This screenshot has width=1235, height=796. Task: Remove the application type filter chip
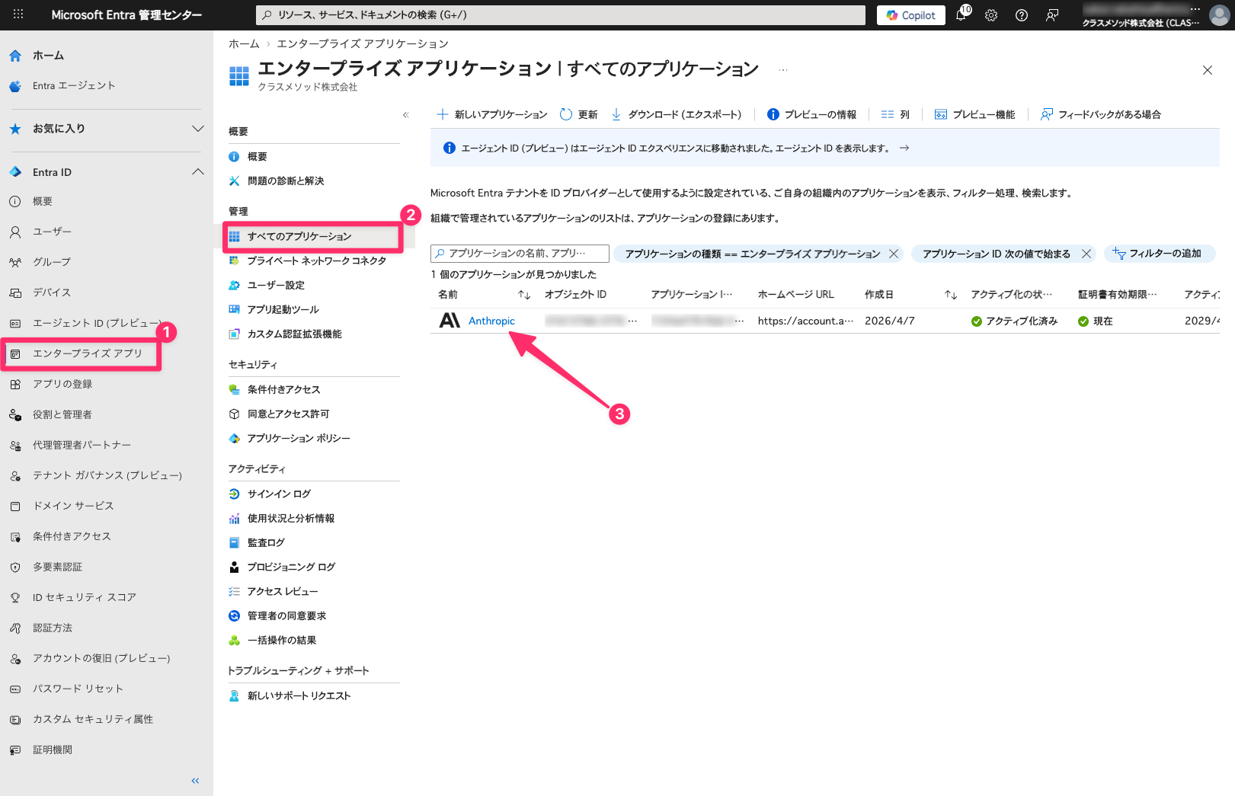894,254
